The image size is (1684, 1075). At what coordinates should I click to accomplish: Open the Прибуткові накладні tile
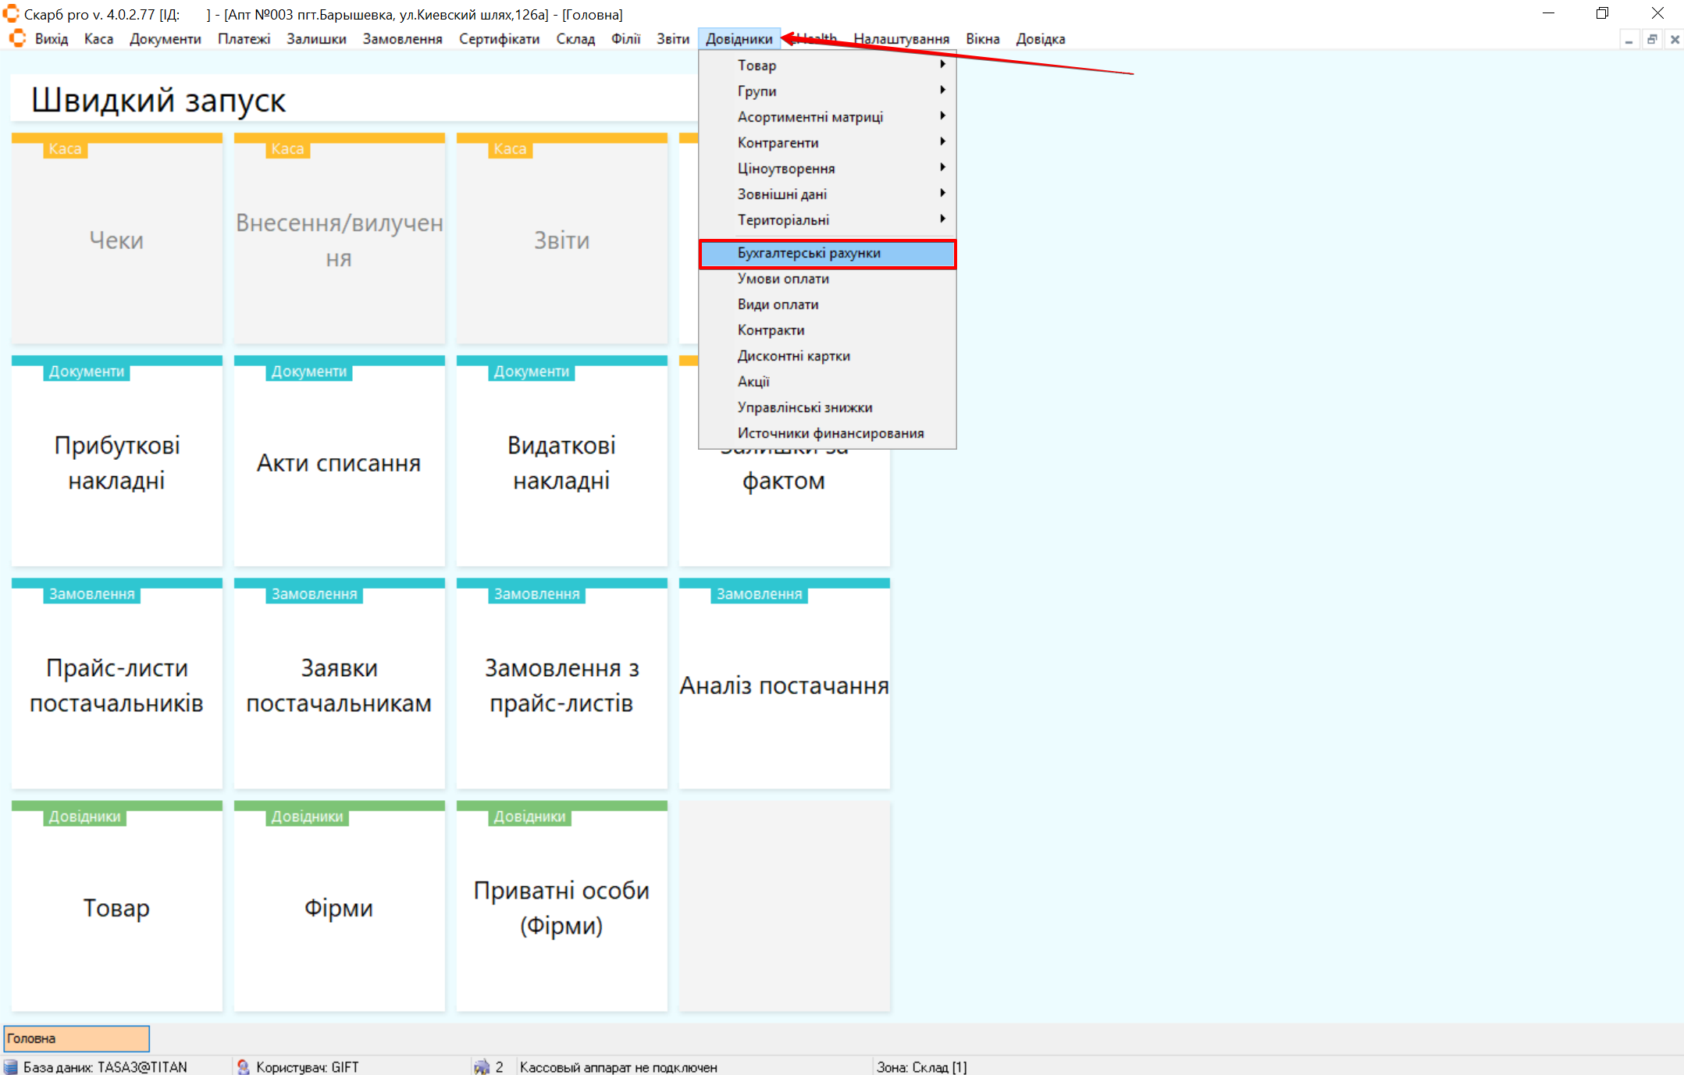pyautogui.click(x=117, y=462)
